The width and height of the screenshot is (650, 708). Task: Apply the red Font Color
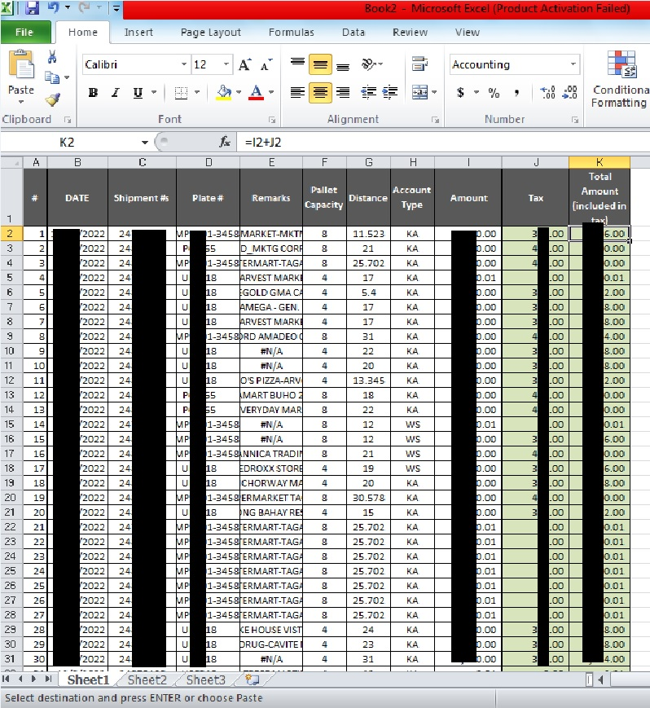point(257,93)
